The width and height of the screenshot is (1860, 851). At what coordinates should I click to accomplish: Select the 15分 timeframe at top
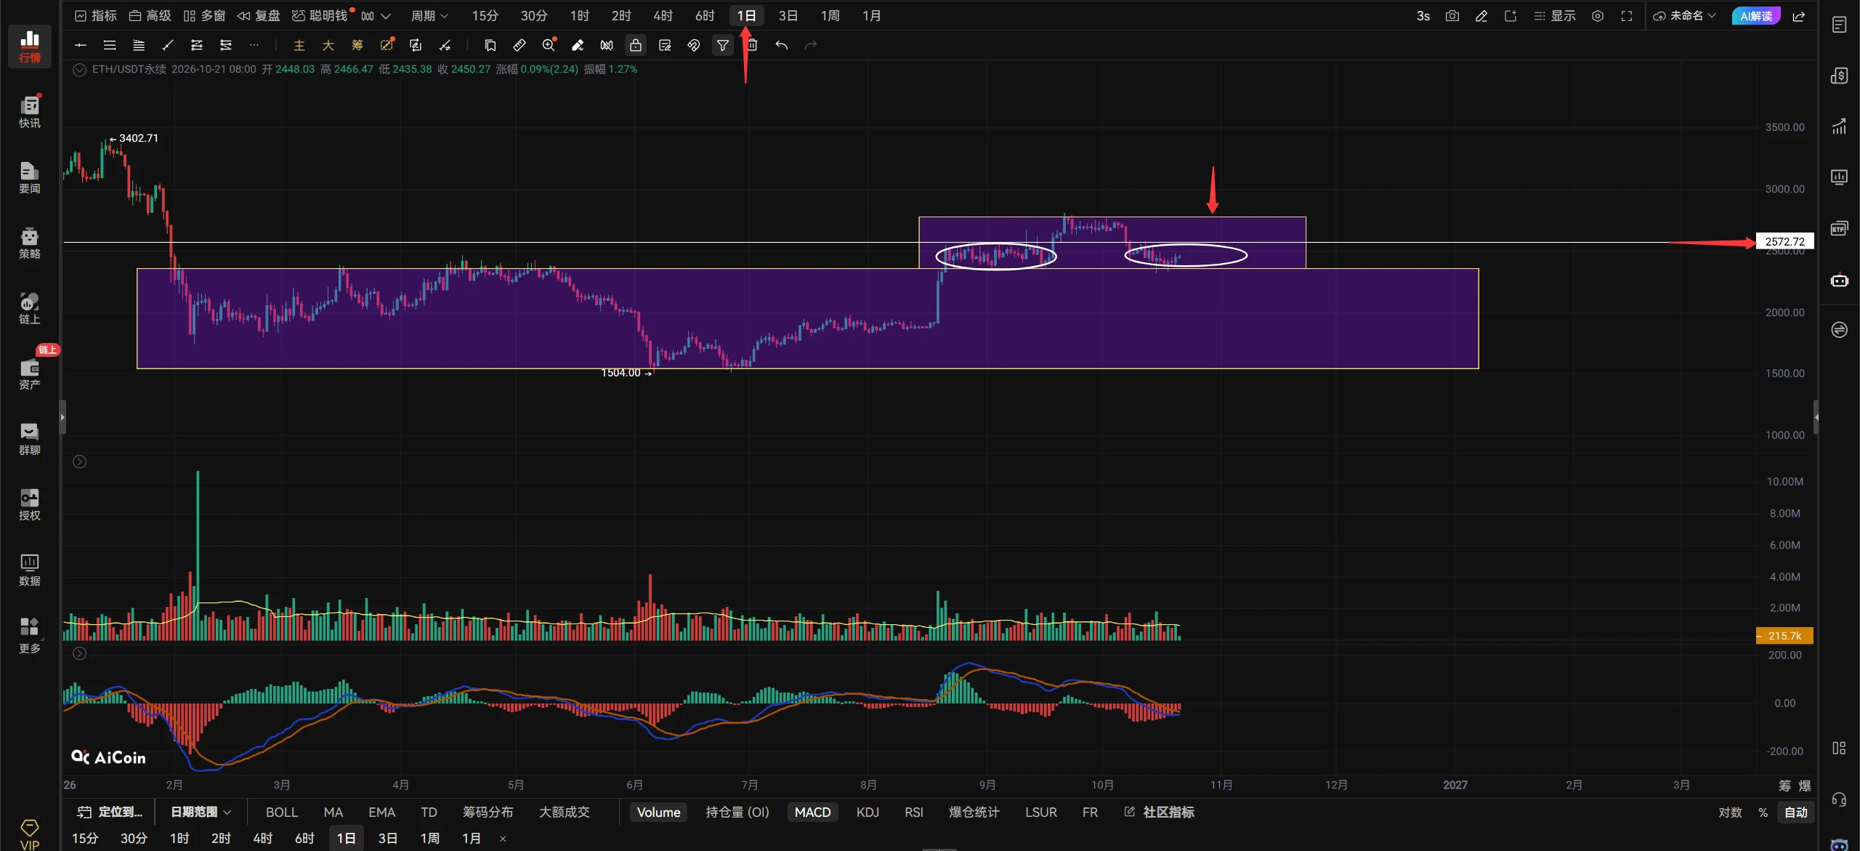[x=485, y=16]
